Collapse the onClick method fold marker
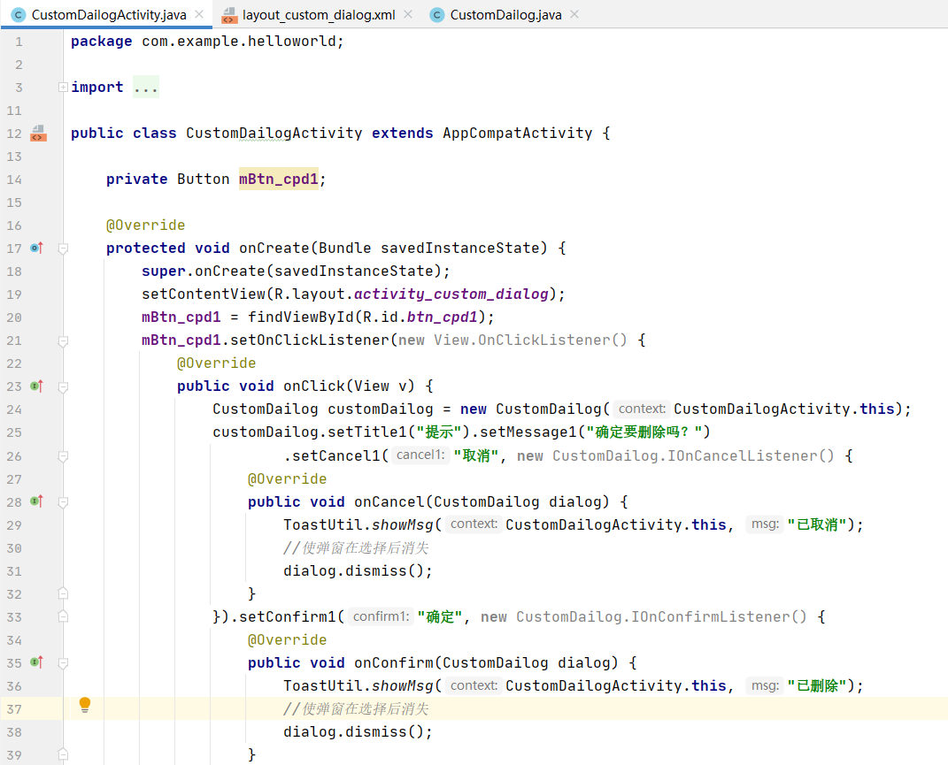The image size is (948, 765). (63, 386)
